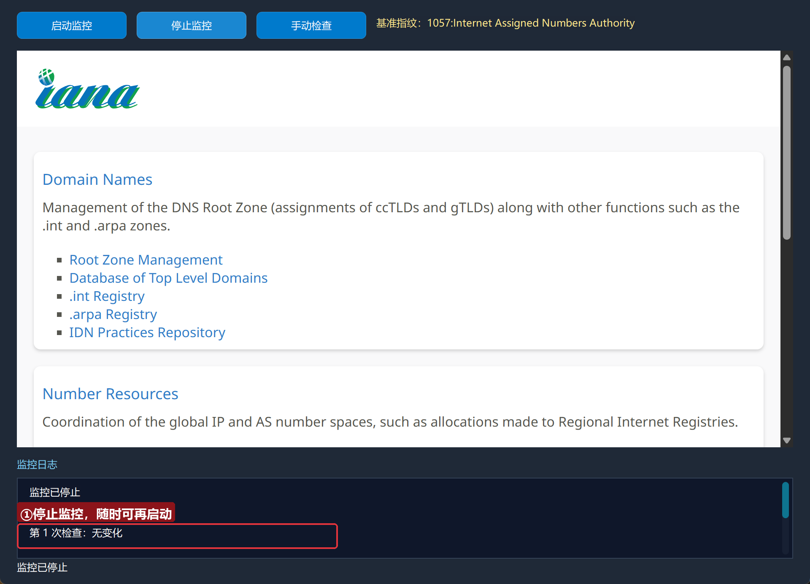The width and height of the screenshot is (810, 584).
Task: Click the webpage scroll up arrow
Action: click(787, 57)
